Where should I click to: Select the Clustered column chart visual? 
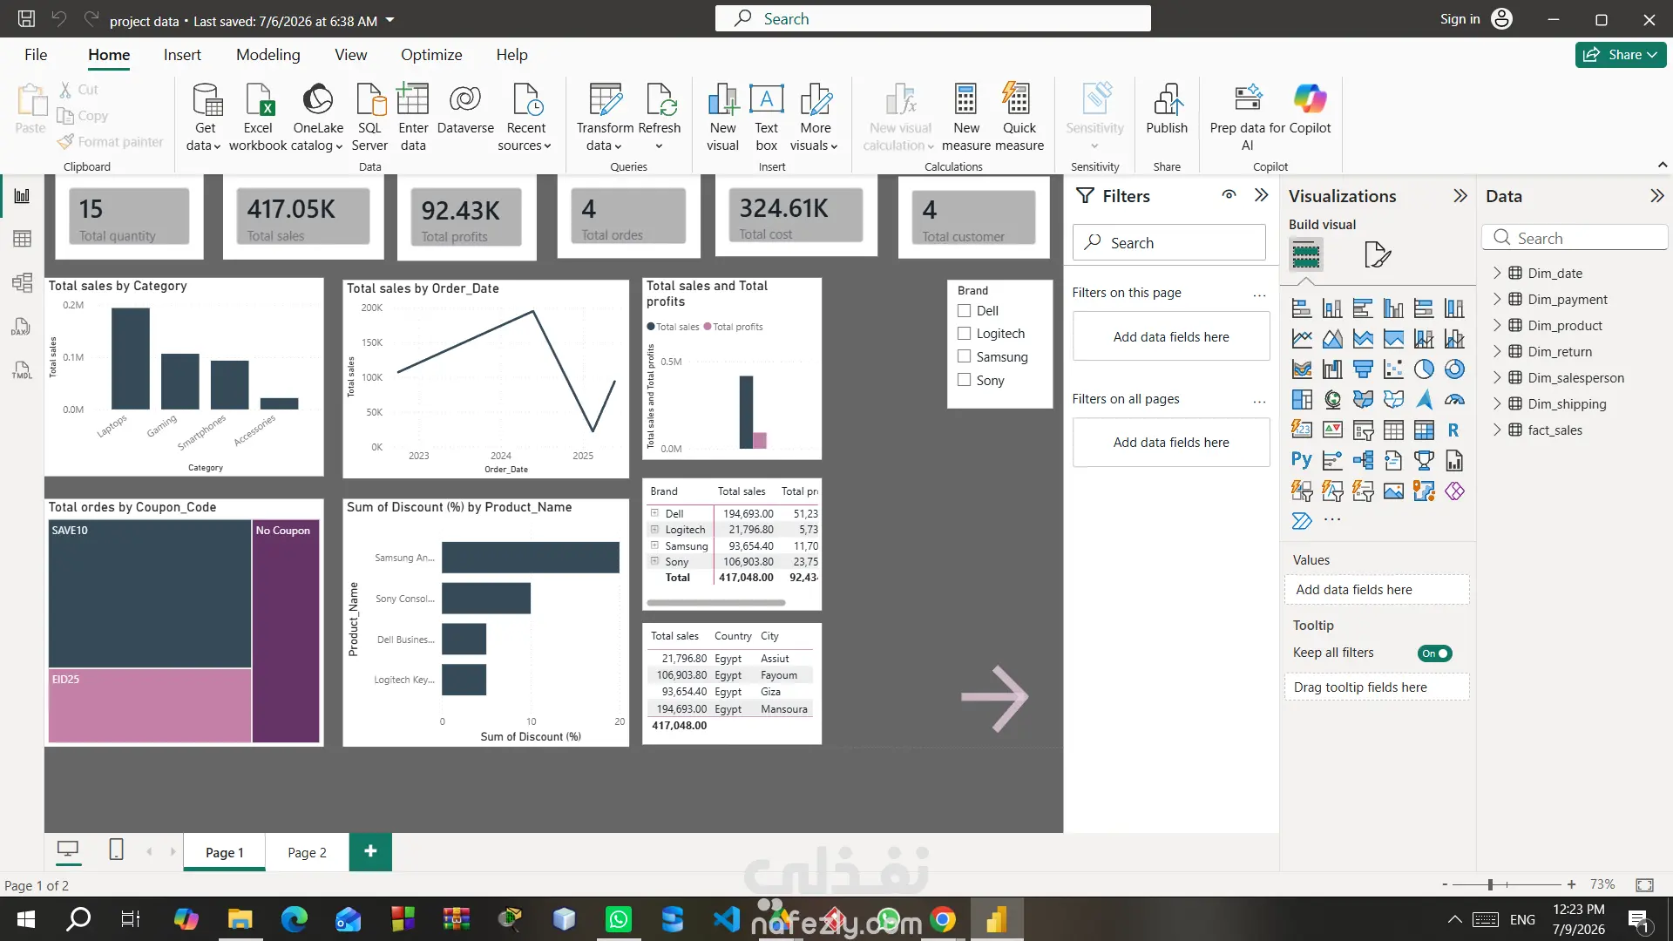1393,308
